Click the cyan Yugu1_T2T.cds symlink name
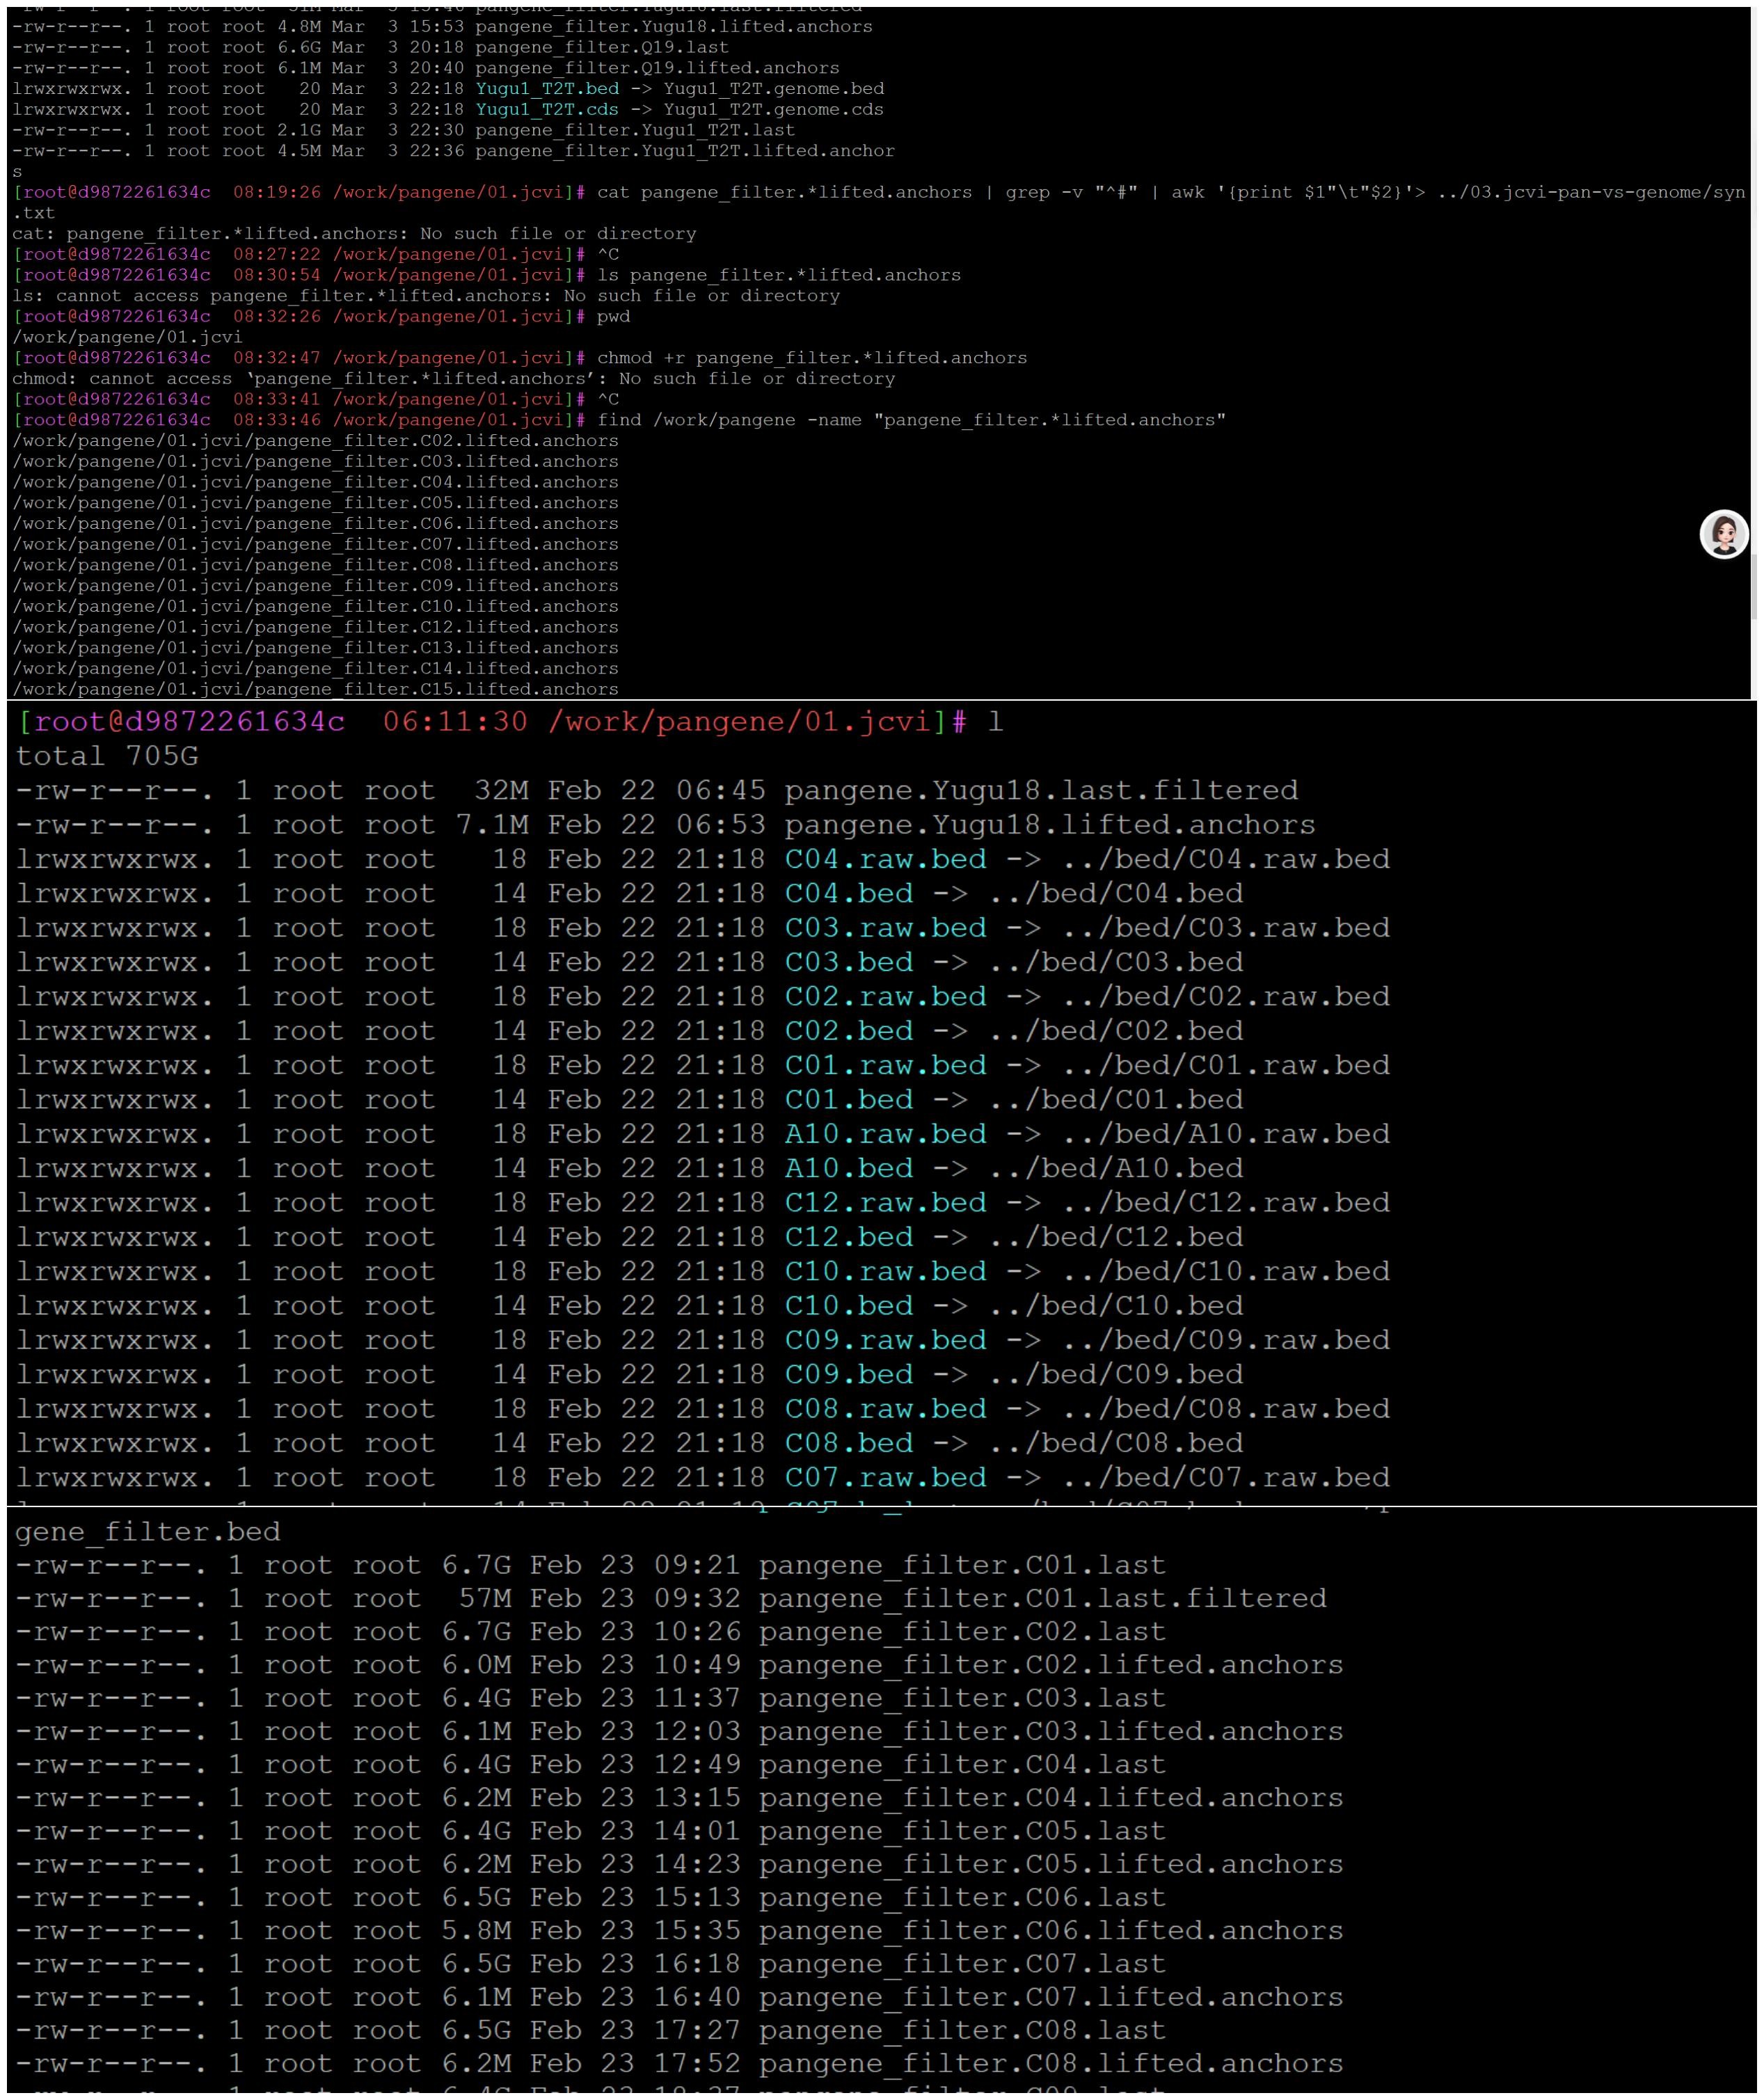1764x2100 pixels. point(547,109)
